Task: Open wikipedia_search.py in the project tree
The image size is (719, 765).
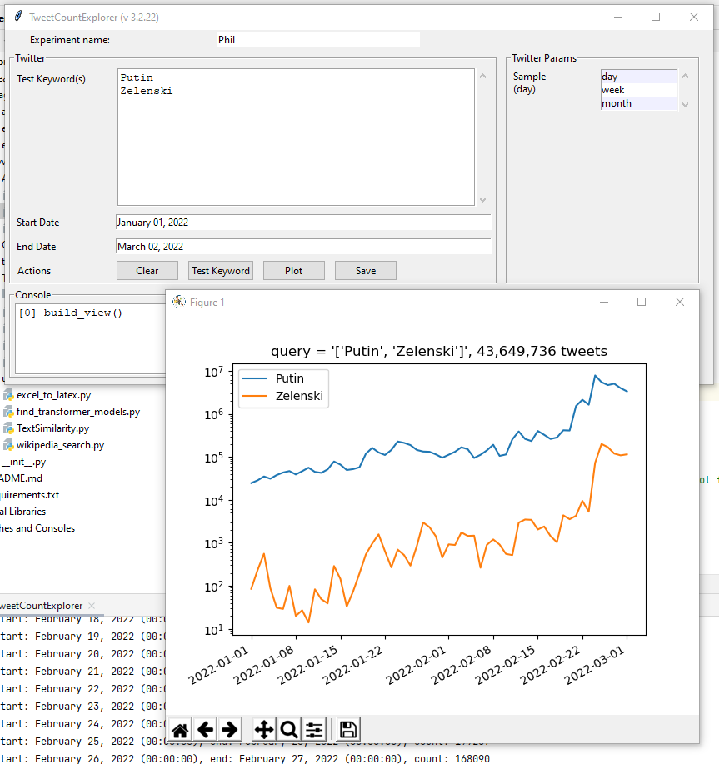Action: [60, 445]
